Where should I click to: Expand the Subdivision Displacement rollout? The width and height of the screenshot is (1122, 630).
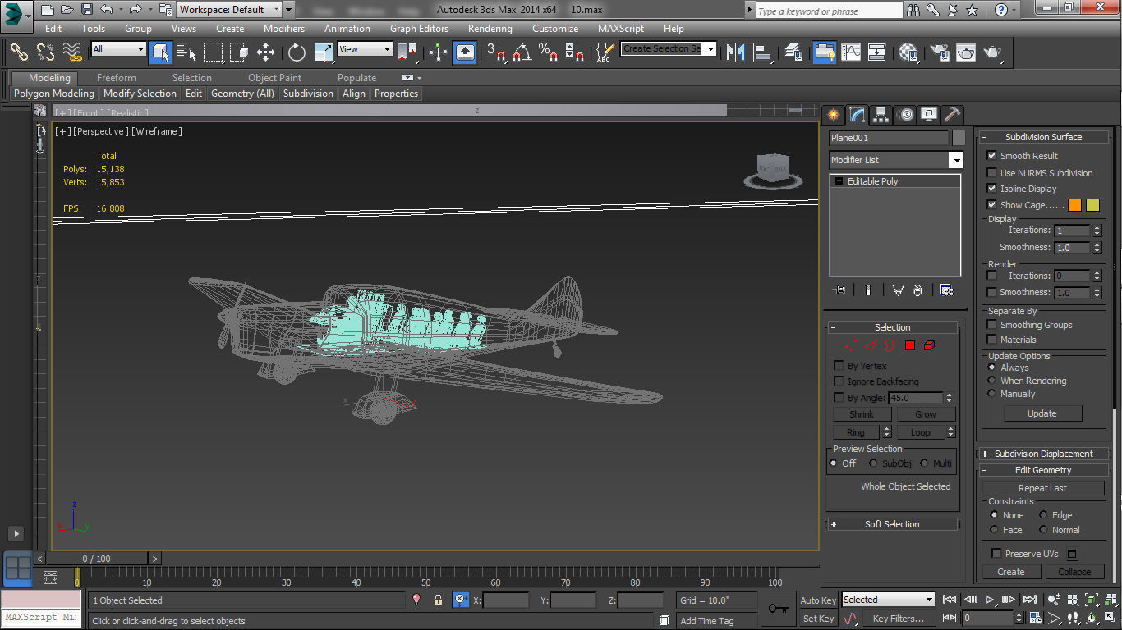[1043, 454]
